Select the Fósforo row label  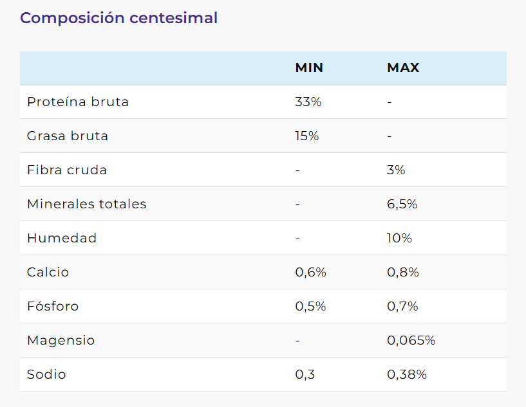pyautogui.click(x=53, y=306)
